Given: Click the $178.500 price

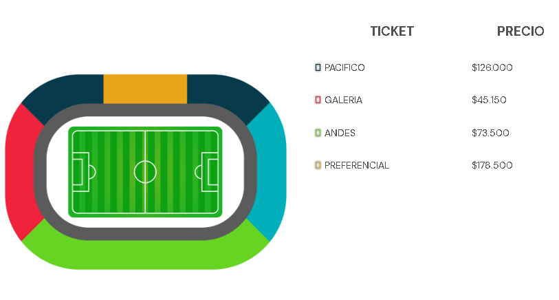Looking at the screenshot, I should pyautogui.click(x=492, y=165).
